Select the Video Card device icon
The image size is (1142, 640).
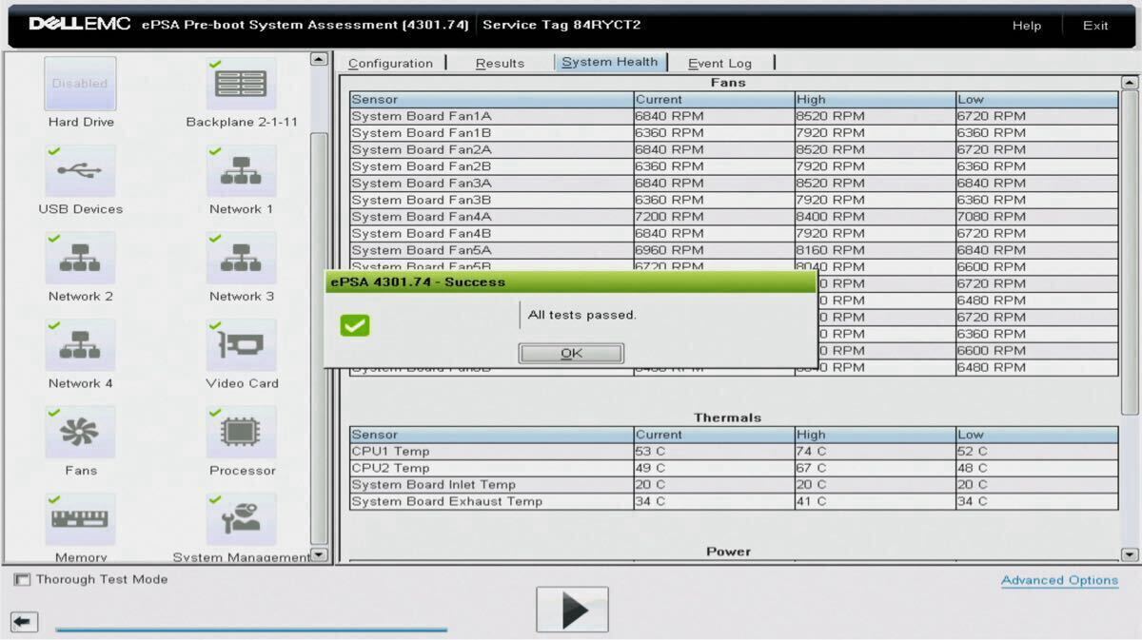click(242, 345)
